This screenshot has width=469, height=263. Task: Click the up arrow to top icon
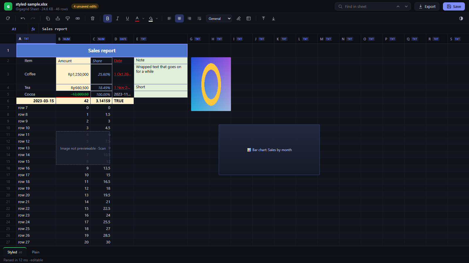click(264, 18)
